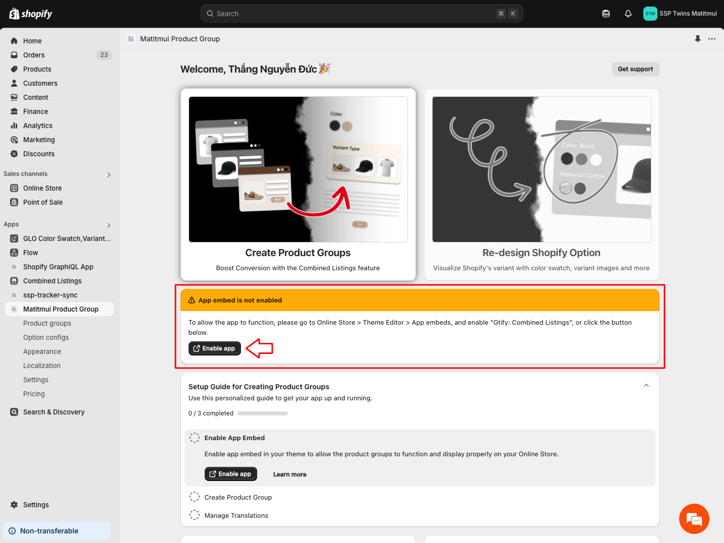Click Enable app in the warning banner

tap(215, 348)
